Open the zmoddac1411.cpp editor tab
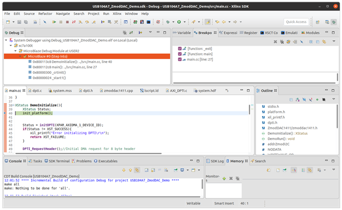 [116, 91]
